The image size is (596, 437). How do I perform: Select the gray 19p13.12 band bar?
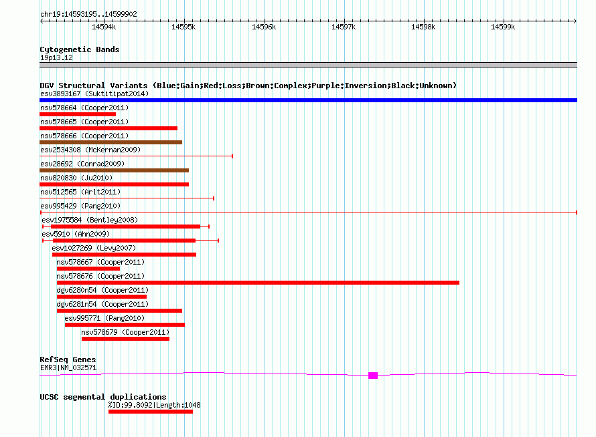click(308, 65)
